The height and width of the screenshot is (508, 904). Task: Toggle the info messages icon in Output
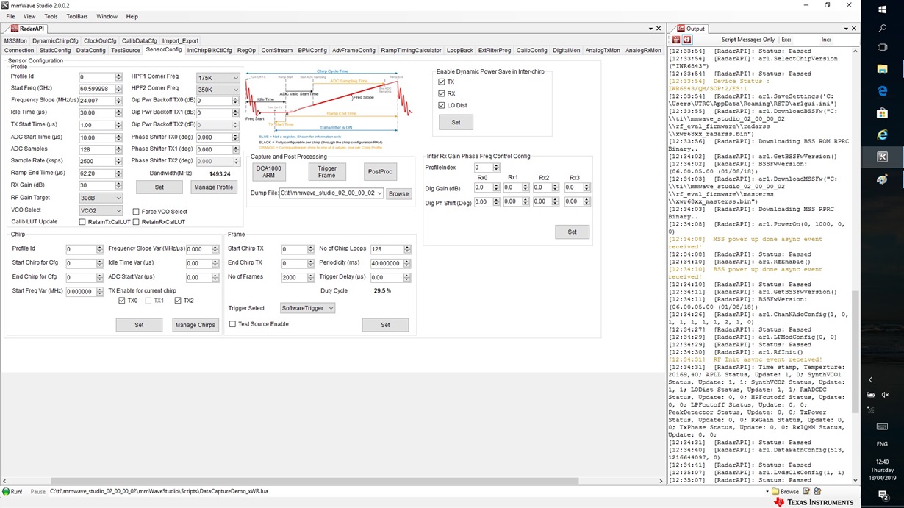687,40
